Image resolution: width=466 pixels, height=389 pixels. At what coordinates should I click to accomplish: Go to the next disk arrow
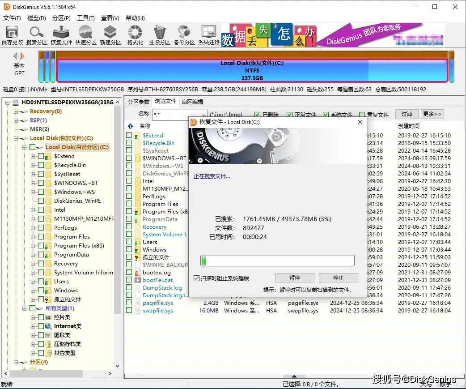(22, 56)
